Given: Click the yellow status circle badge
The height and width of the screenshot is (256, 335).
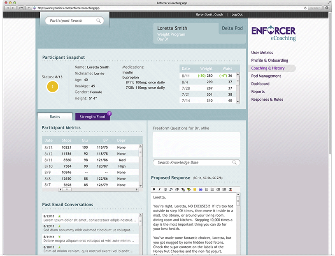Looking at the screenshot, I should tap(53, 87).
